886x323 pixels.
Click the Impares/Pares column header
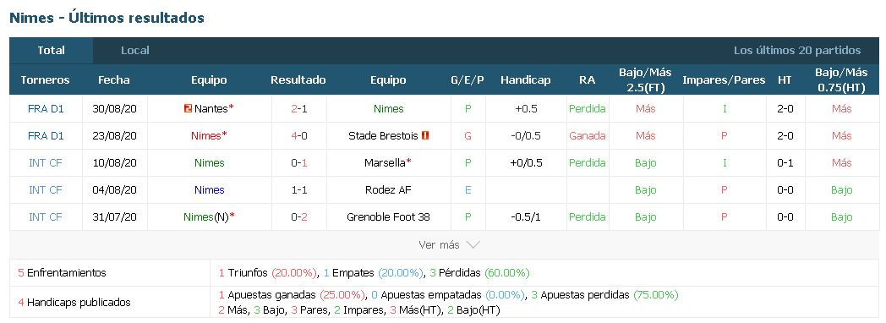click(724, 79)
